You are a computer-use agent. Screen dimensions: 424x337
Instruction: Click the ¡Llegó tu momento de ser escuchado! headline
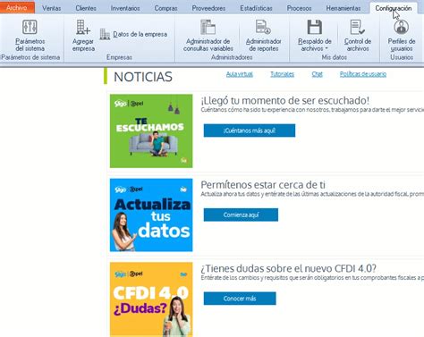(285, 100)
